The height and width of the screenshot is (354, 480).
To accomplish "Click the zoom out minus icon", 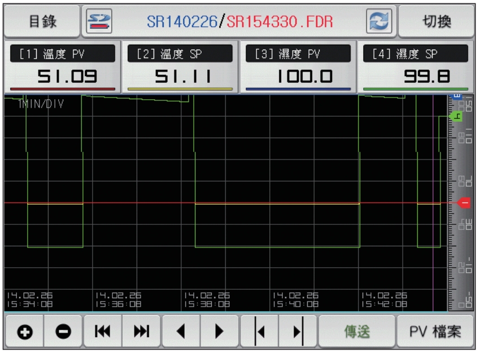I will pos(63,331).
